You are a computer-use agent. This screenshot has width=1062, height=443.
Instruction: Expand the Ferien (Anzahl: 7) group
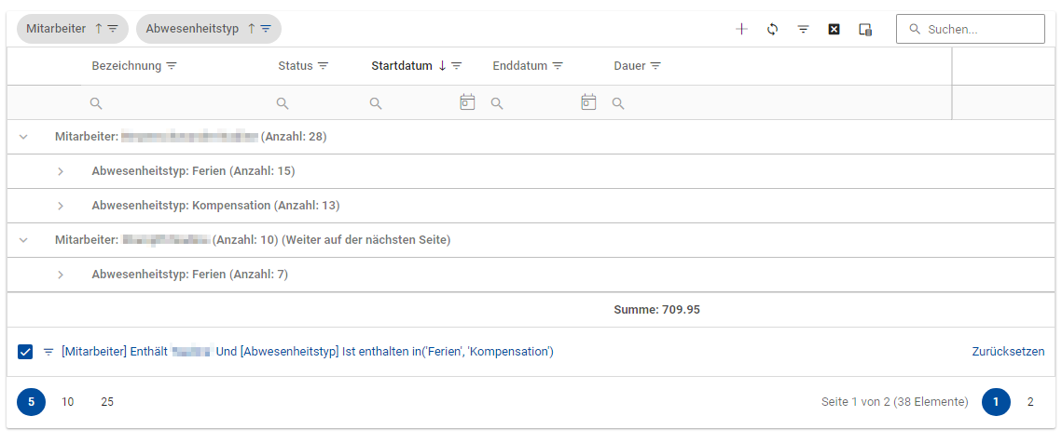pyautogui.click(x=61, y=275)
